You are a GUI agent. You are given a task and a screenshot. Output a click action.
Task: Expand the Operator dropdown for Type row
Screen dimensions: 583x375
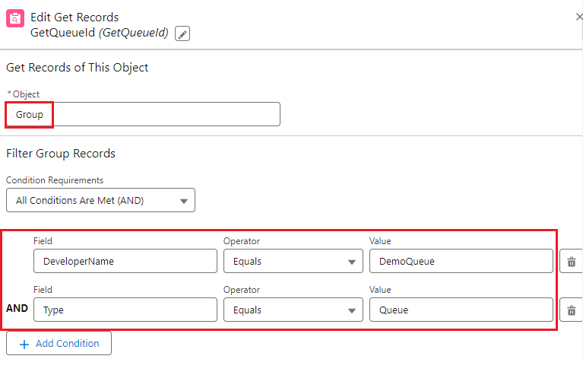pos(293,310)
